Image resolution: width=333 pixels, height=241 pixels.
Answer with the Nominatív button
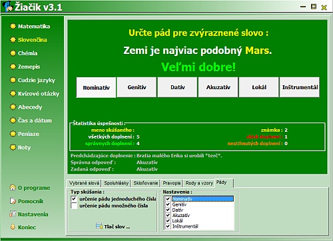(x=96, y=87)
